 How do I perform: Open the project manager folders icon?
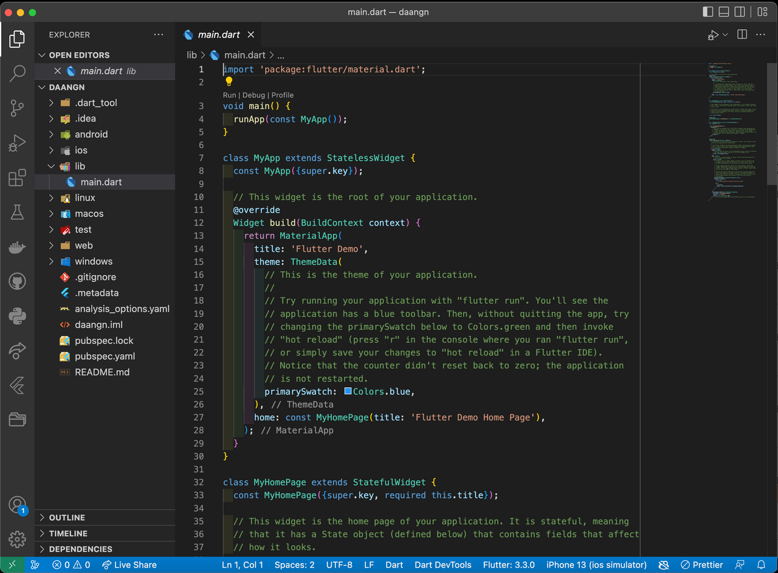pyautogui.click(x=17, y=420)
